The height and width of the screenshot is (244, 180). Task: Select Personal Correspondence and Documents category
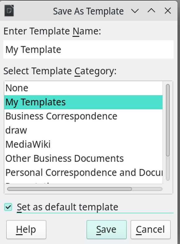point(83,172)
